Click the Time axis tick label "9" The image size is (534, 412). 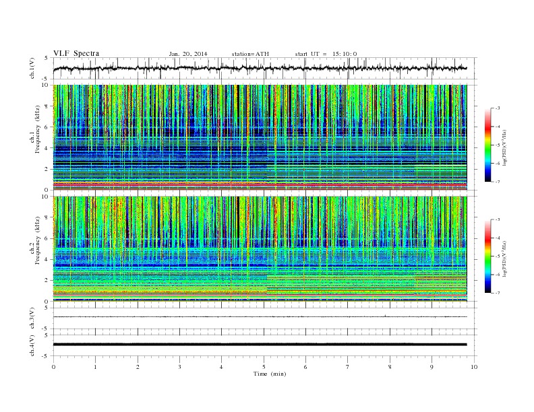point(432,367)
